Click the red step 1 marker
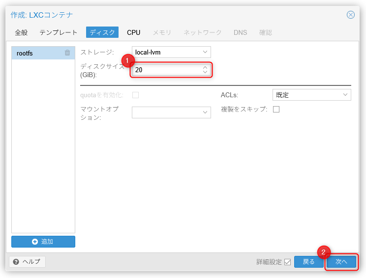366x278 pixels. 128,60
